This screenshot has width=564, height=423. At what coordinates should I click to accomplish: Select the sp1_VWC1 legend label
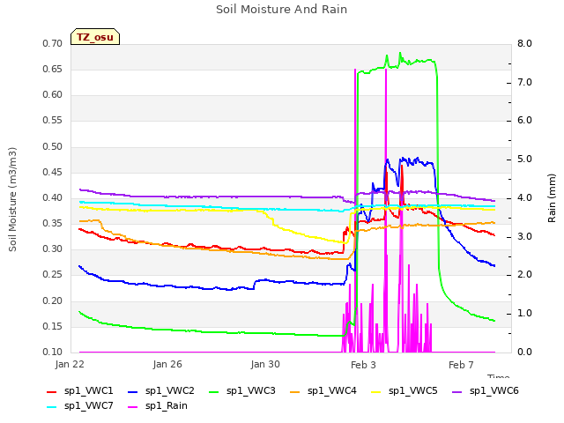click(88, 391)
